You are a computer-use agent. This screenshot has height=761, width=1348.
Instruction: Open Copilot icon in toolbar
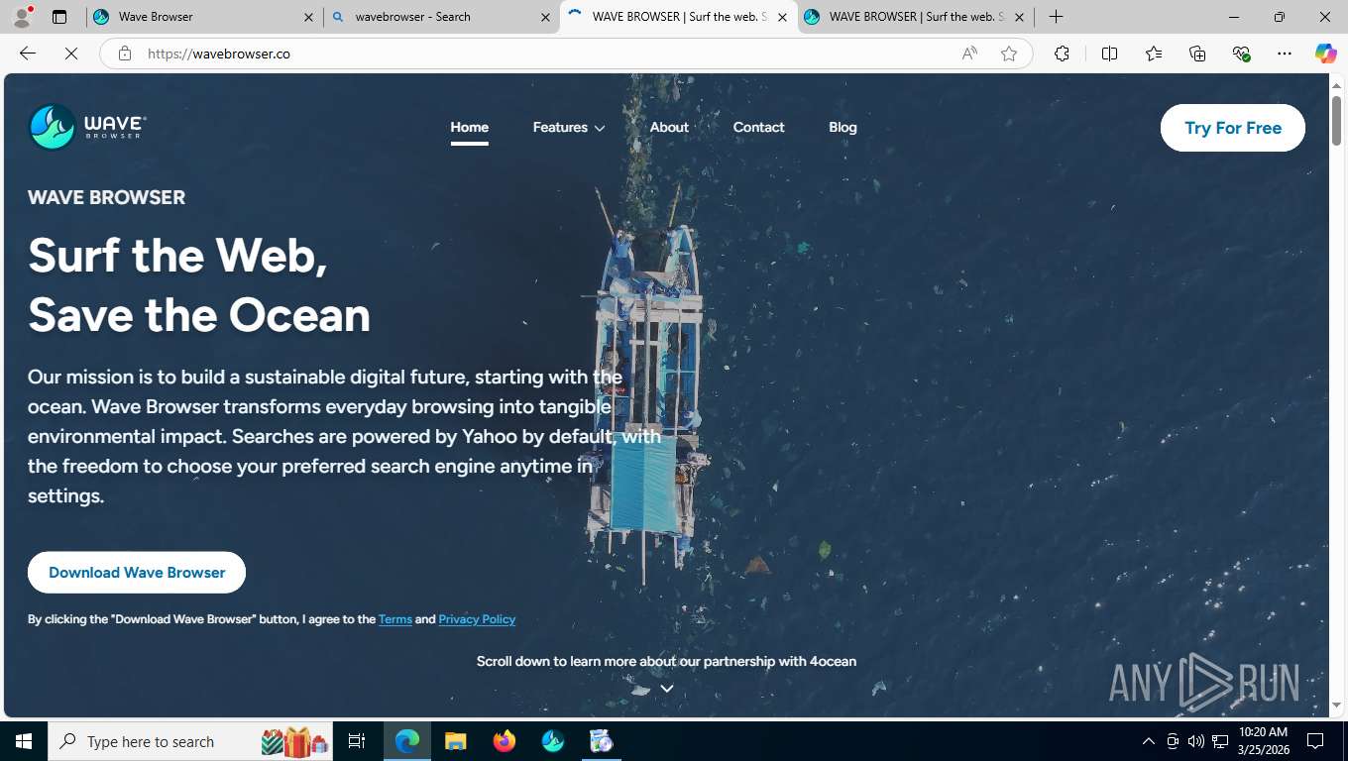(x=1325, y=54)
